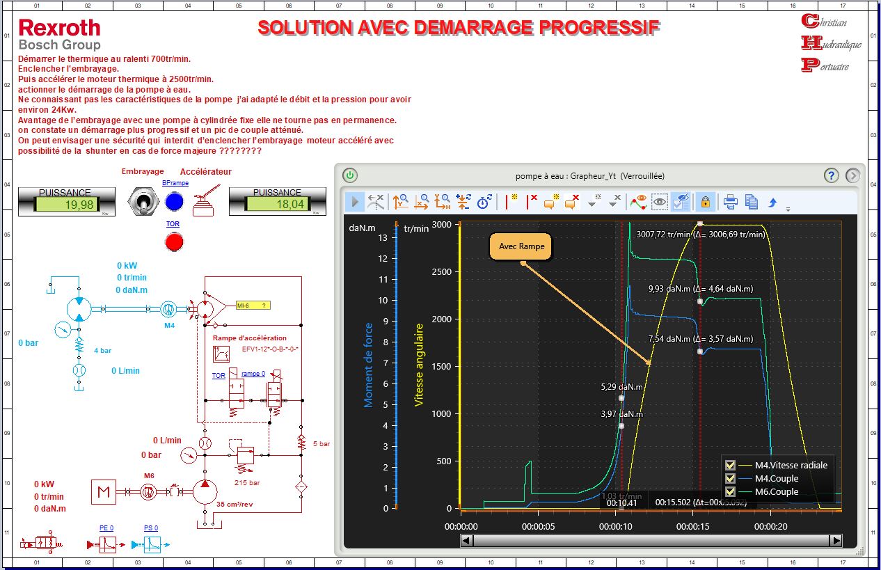This screenshot has width=881, height=570.
Task: Copy the graph with copy icon
Action: tap(752, 202)
